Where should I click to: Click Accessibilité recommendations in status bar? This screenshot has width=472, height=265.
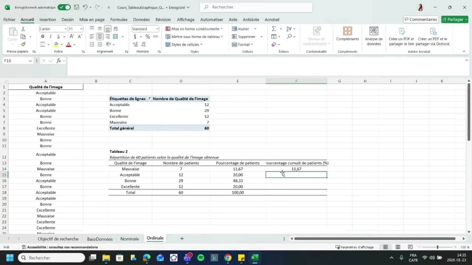click(x=60, y=247)
